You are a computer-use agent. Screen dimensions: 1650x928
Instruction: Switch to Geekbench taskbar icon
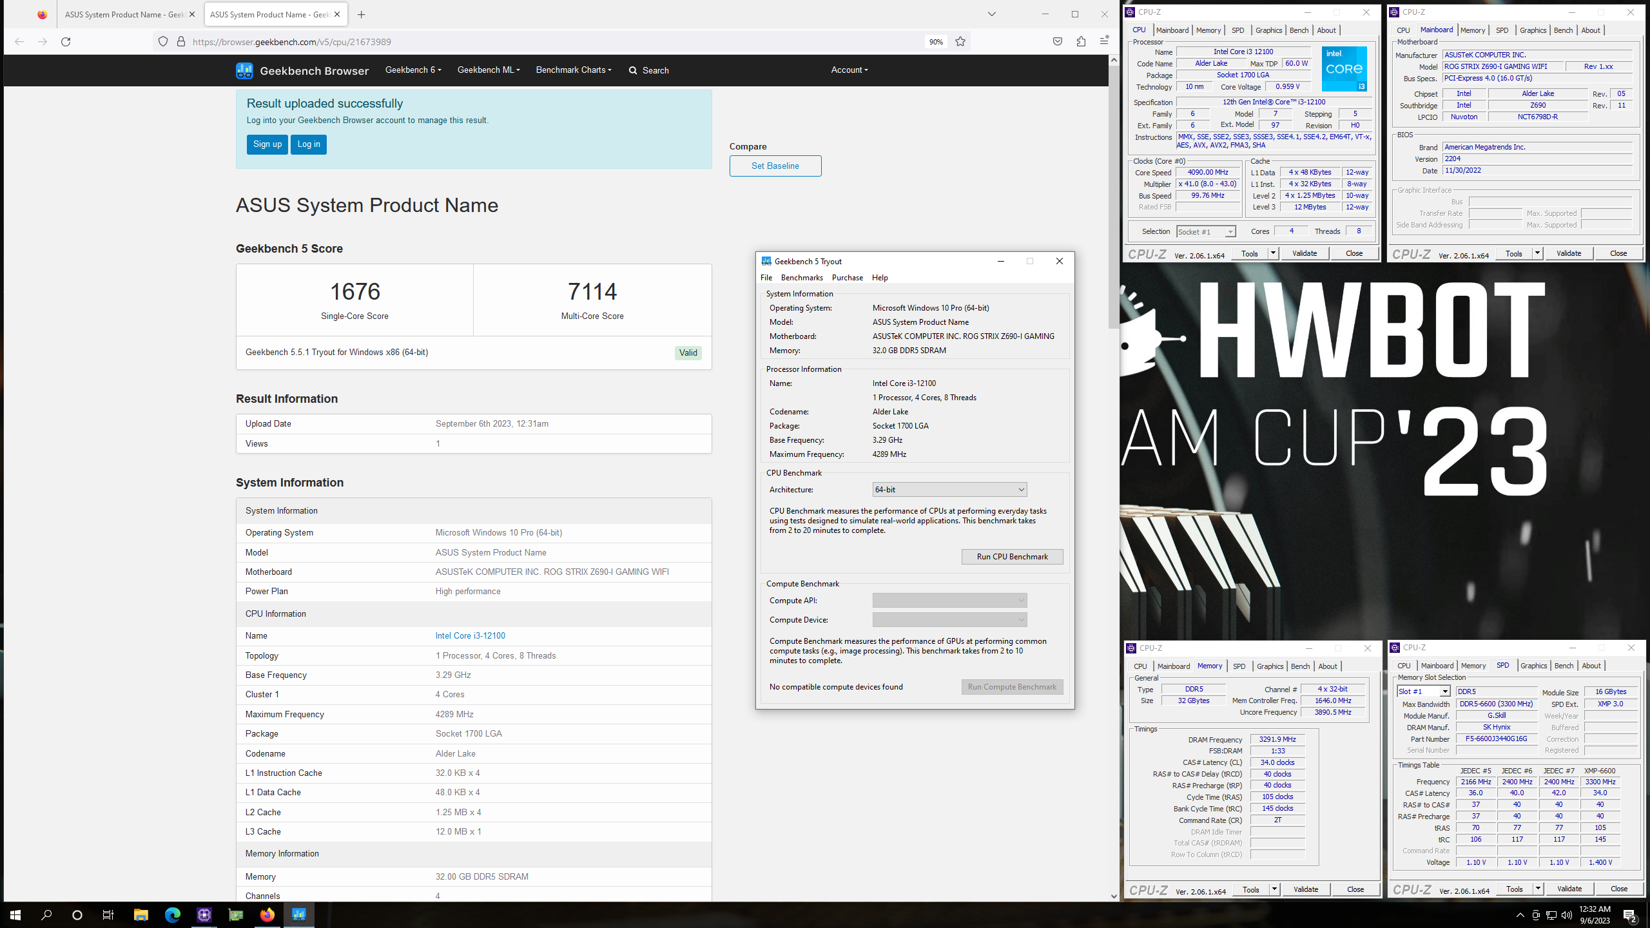(x=298, y=915)
